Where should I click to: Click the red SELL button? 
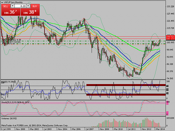point(6,6)
